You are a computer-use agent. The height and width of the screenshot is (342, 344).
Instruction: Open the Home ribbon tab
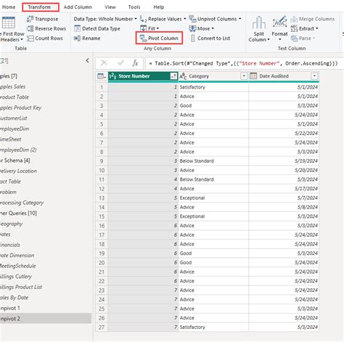[9, 7]
